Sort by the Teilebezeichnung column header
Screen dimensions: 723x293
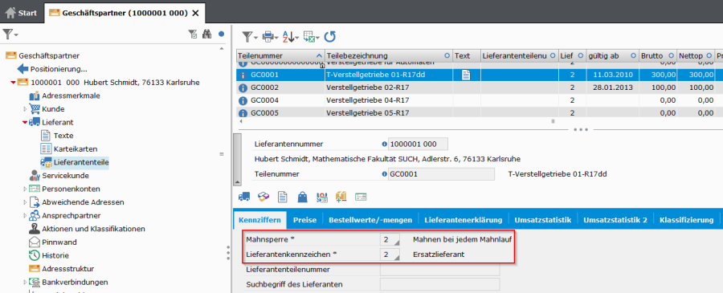tap(389, 55)
